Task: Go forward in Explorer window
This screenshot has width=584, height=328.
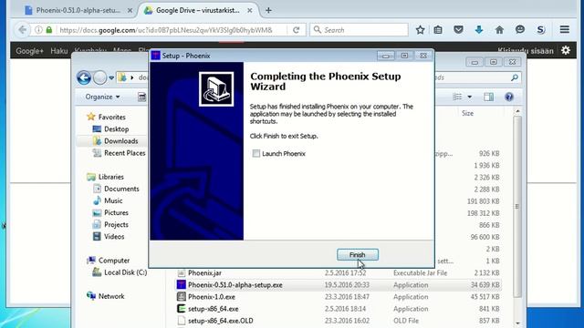Action: click(99, 77)
